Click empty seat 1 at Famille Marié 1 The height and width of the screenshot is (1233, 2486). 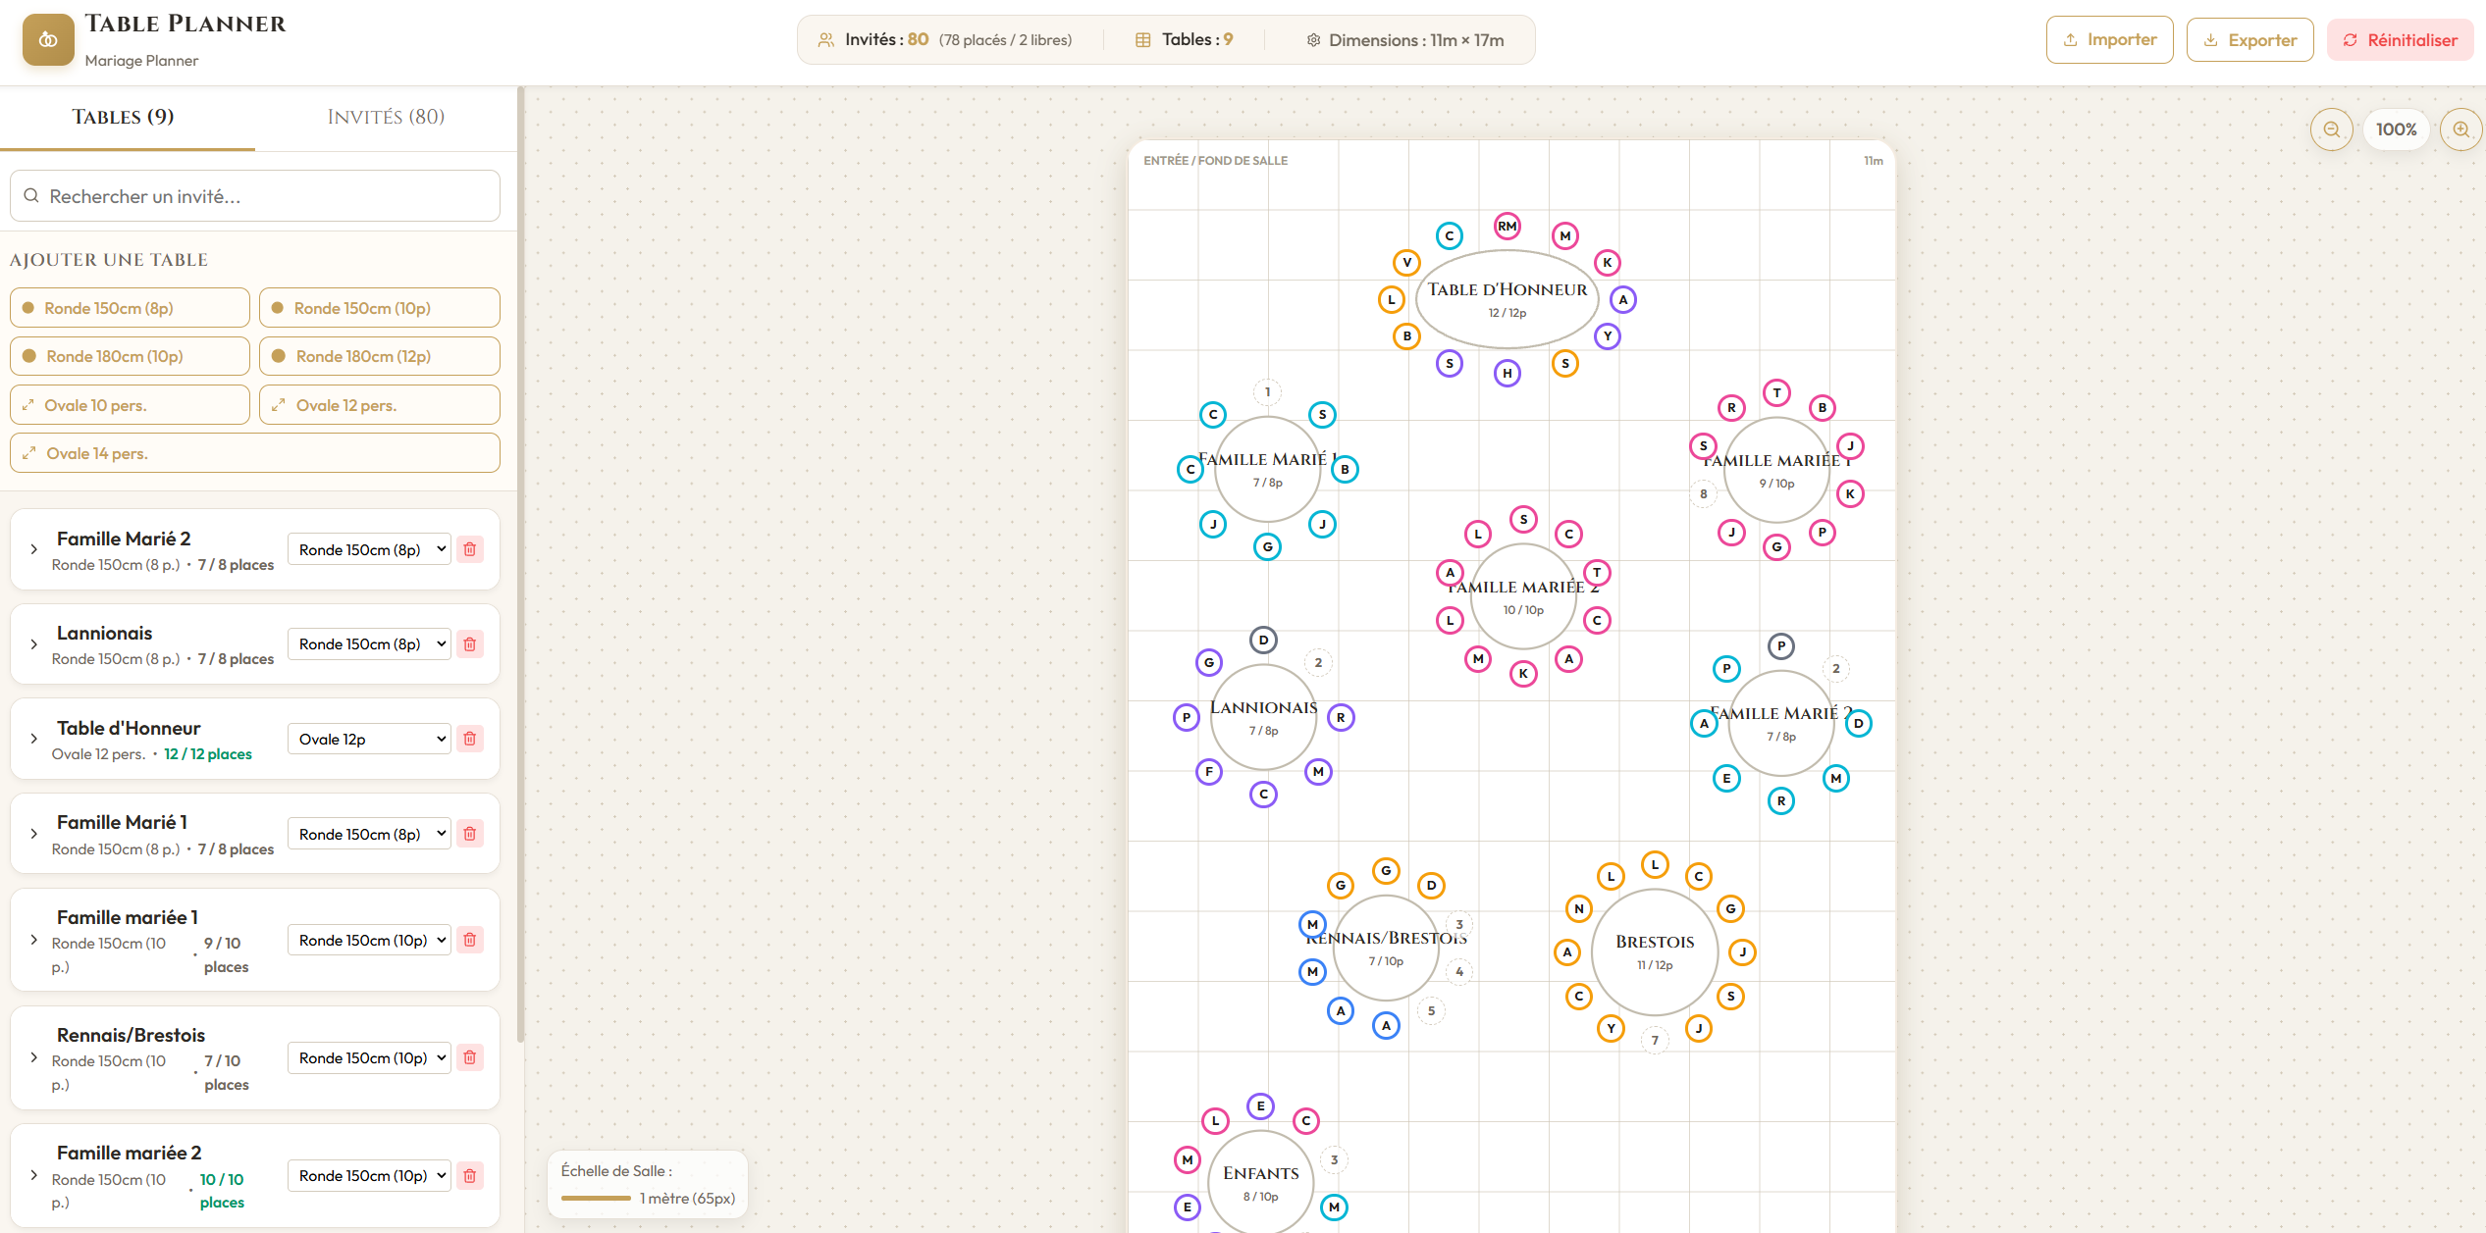click(1268, 392)
